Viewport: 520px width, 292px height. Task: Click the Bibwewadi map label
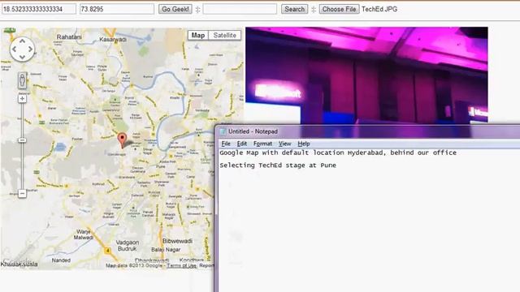177,241
